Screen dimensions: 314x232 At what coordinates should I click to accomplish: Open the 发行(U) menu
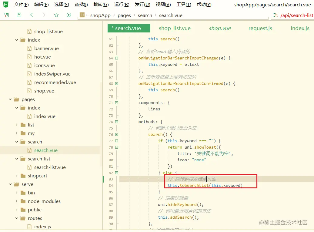click(142, 5)
